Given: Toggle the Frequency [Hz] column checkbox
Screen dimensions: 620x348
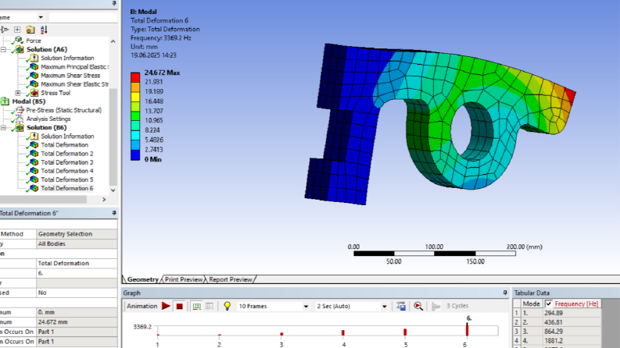Looking at the screenshot, I should (548, 304).
